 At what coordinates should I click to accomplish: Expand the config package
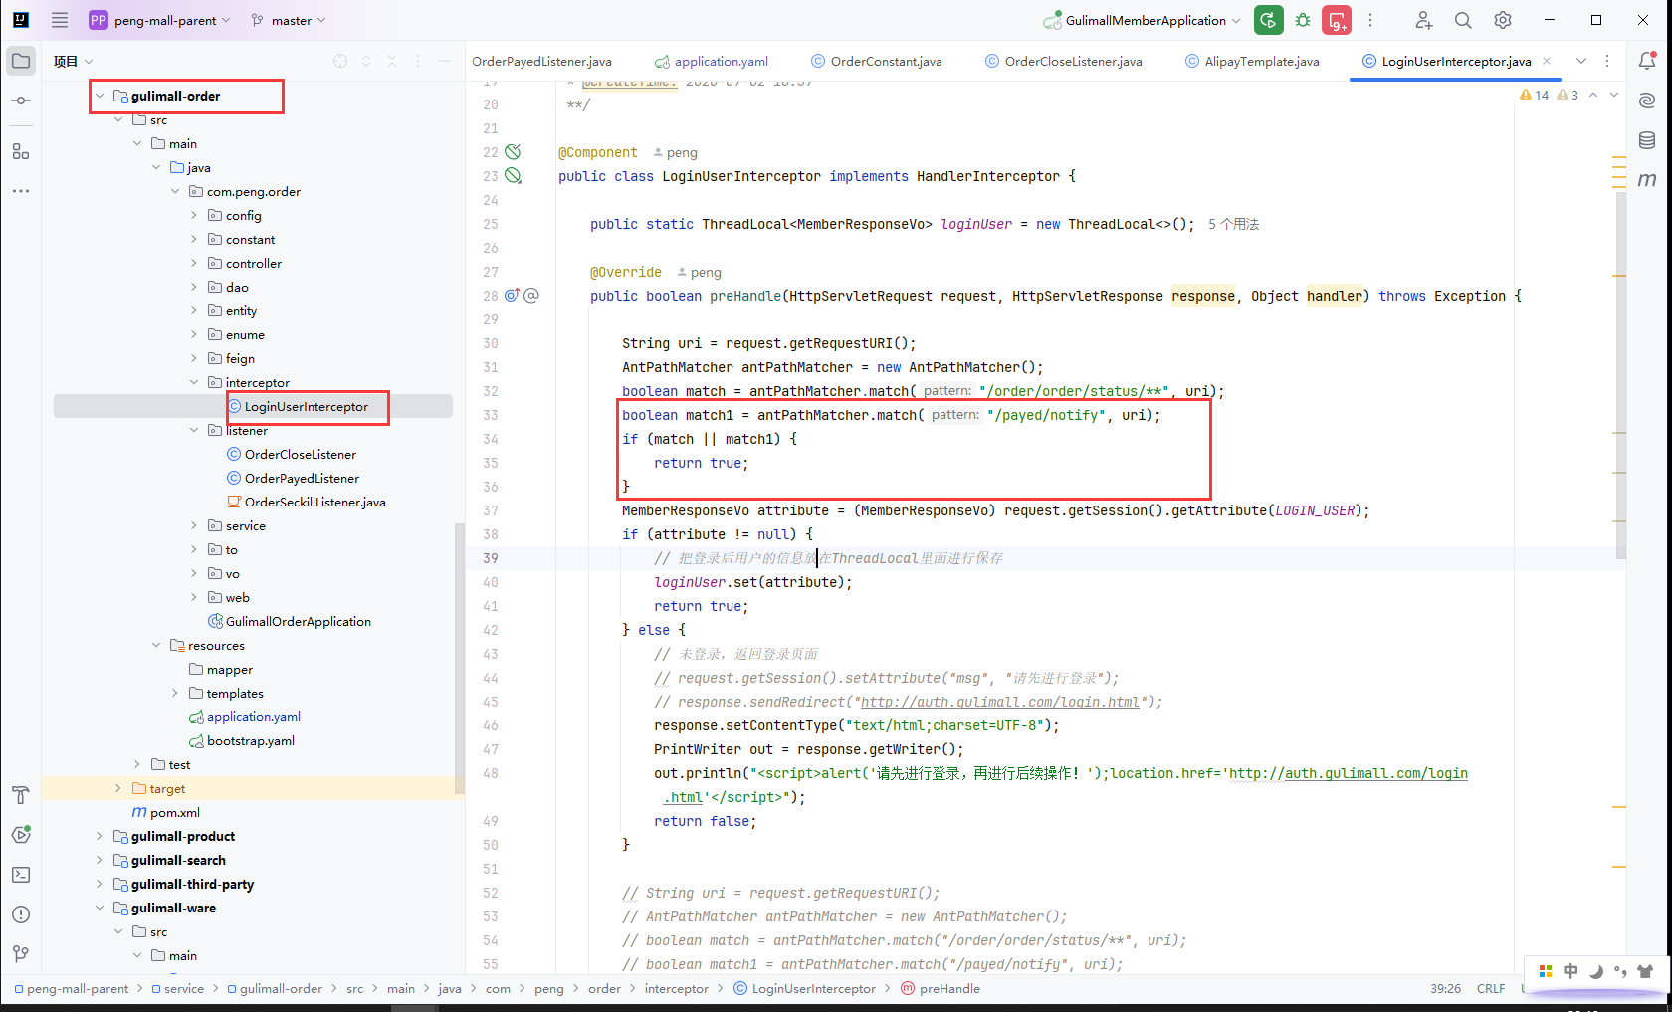[x=194, y=216]
